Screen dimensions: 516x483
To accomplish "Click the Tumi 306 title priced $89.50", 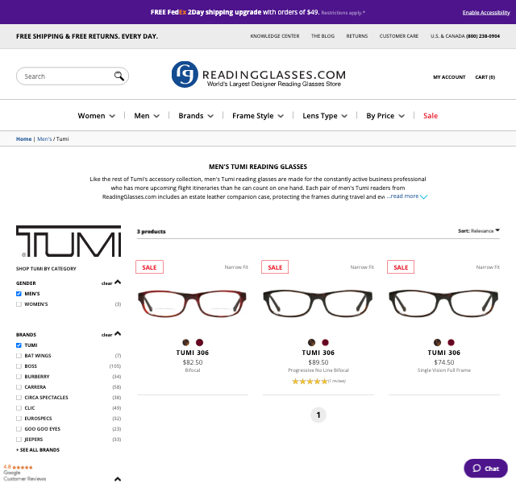I will pyautogui.click(x=318, y=353).
